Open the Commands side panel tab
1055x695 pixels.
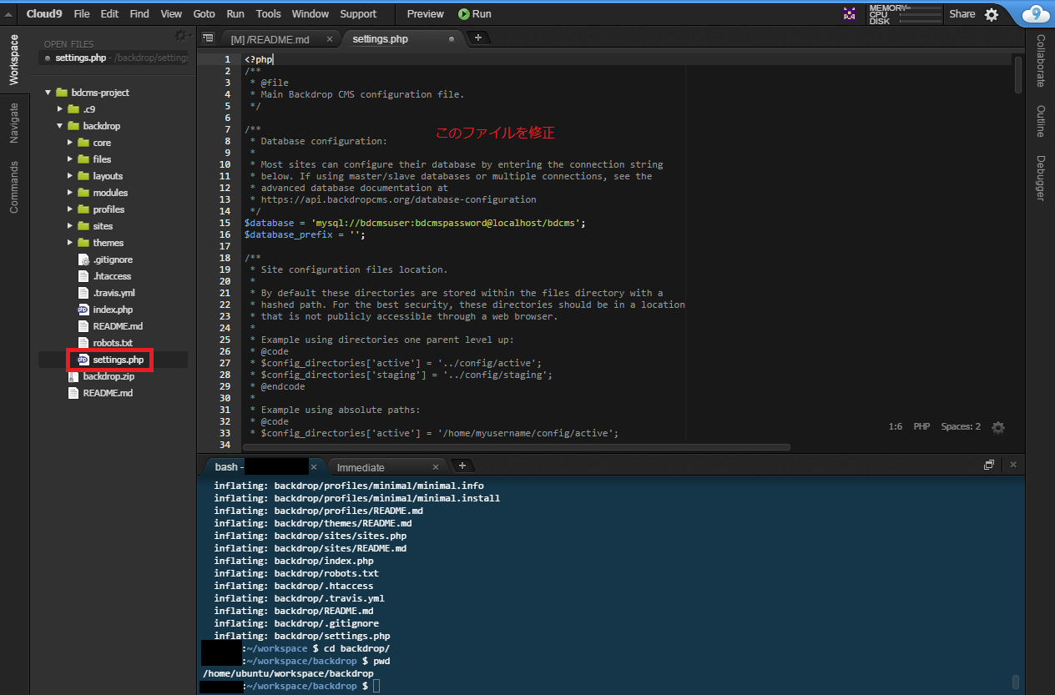[14, 187]
